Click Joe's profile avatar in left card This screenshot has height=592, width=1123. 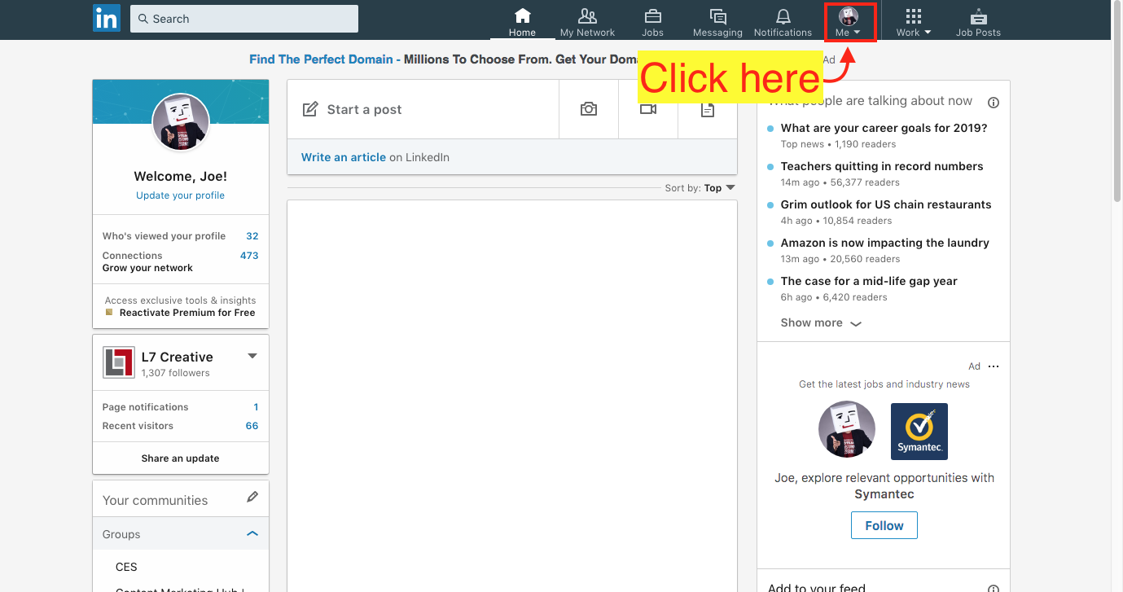pyautogui.click(x=181, y=122)
